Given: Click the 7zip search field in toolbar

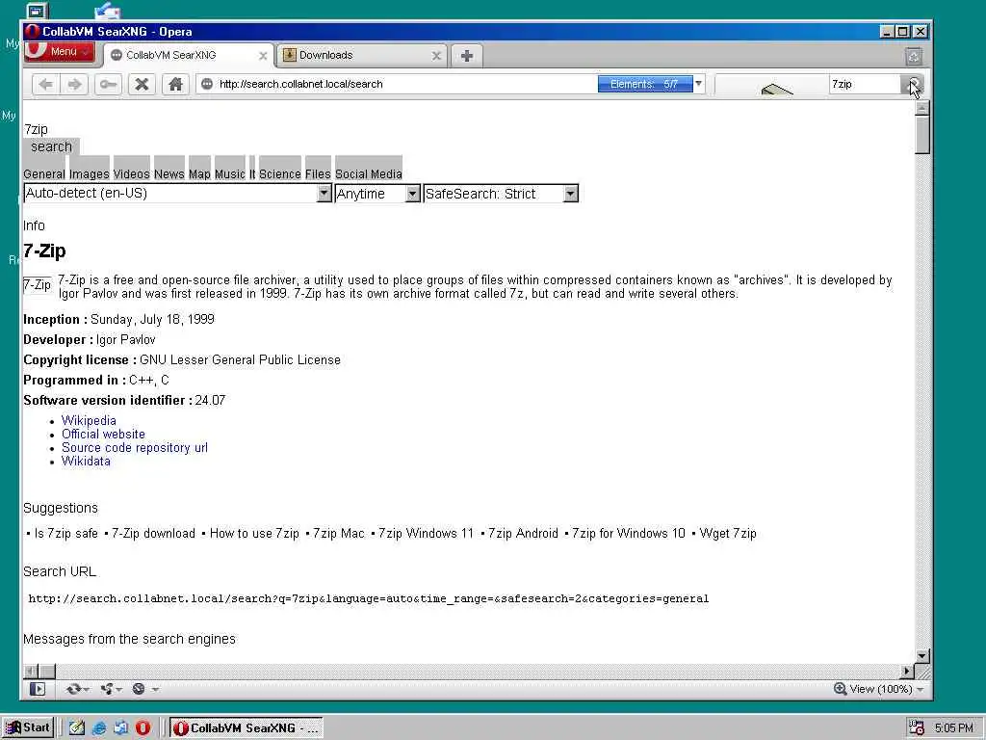Looking at the screenshot, I should tap(866, 84).
